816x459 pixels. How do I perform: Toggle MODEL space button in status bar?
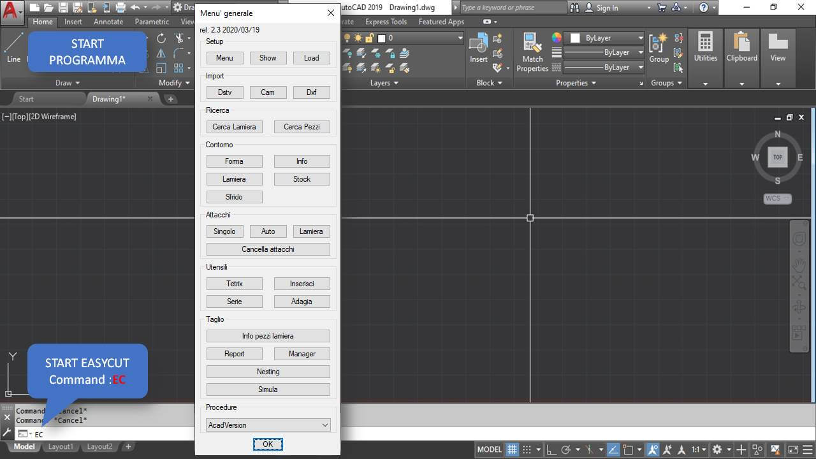489,449
